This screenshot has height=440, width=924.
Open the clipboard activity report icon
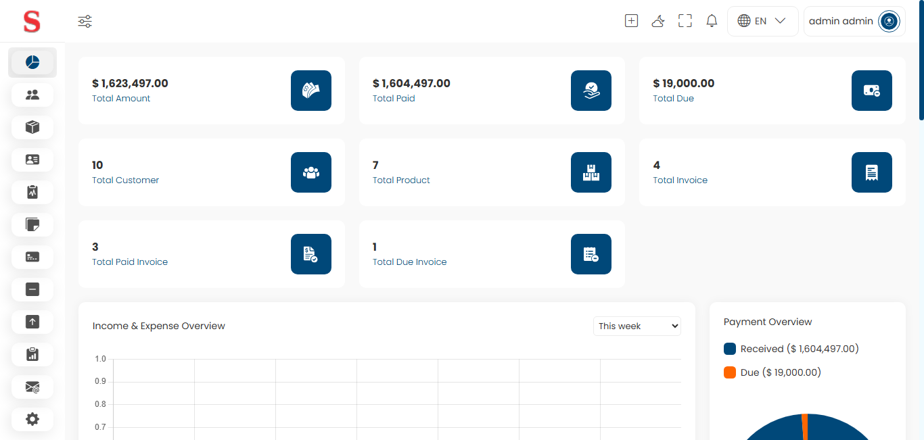32,192
